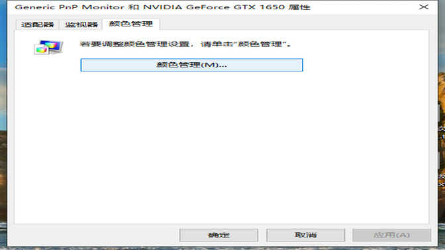Click the dialog title Generic PnP Monitor
The width and height of the screenshot is (445, 250).
click(x=70, y=7)
